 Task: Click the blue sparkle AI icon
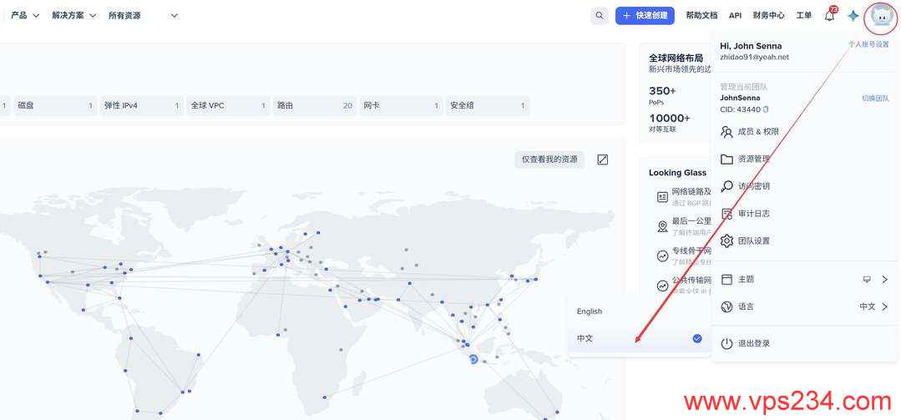[x=853, y=16]
